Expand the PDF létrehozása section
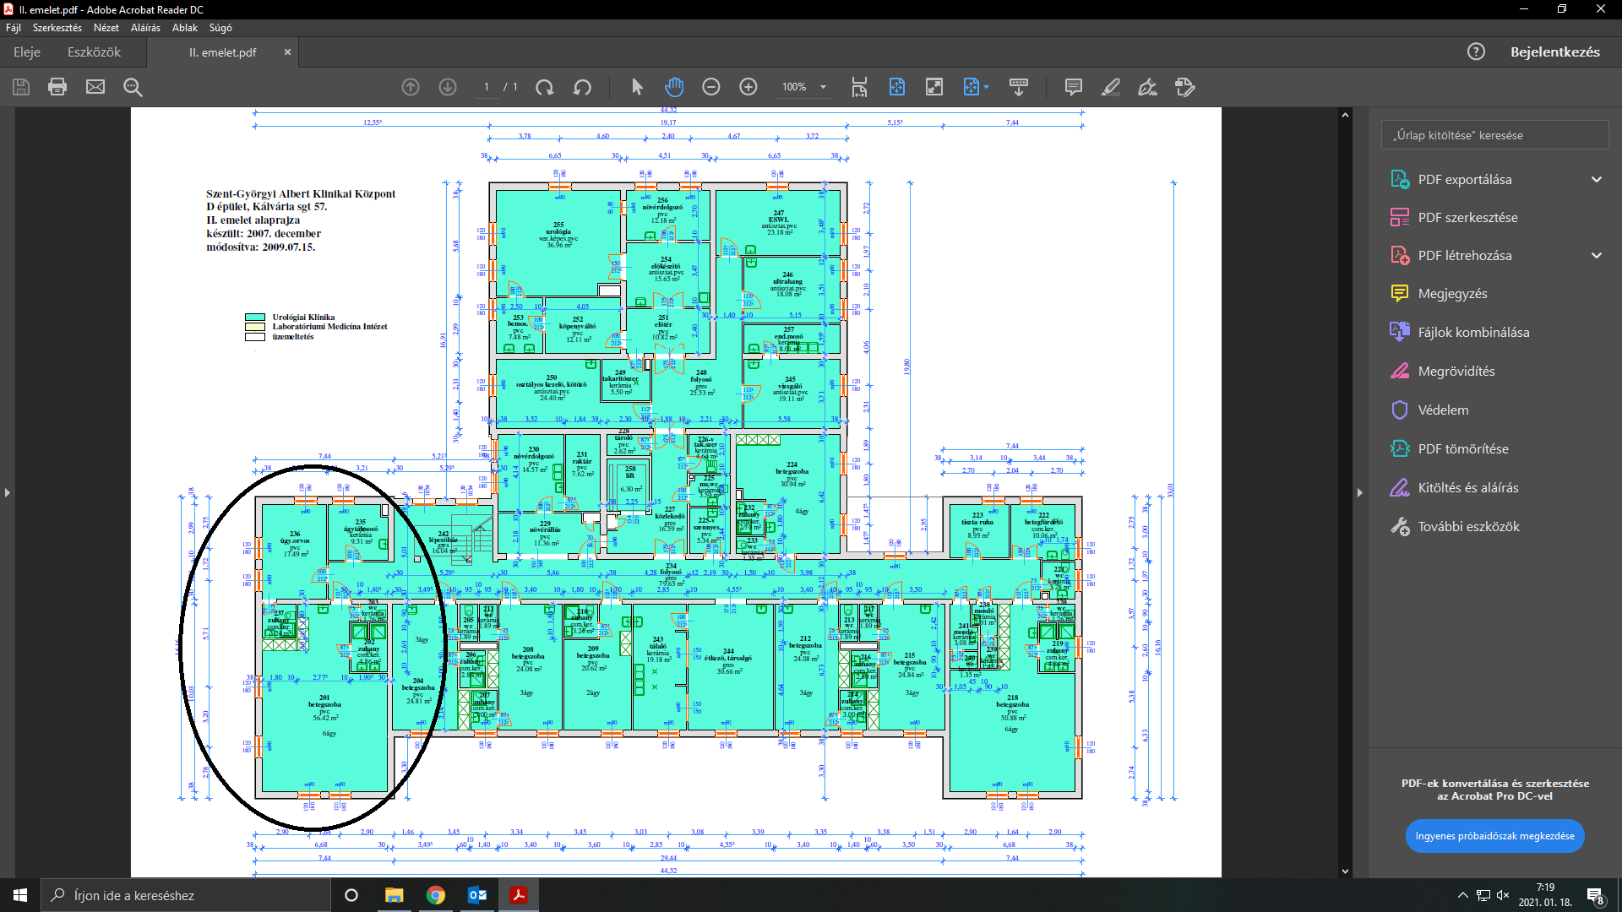1622x912 pixels. pyautogui.click(x=1596, y=255)
